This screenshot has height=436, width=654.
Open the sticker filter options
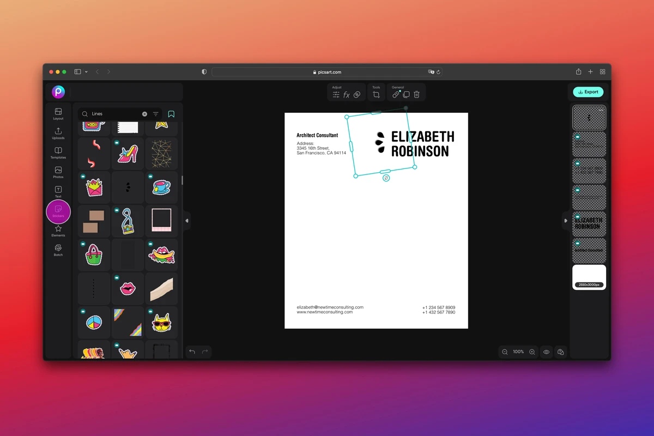(x=155, y=114)
